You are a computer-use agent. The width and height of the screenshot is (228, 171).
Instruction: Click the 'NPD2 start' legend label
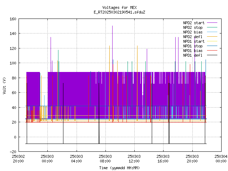[194, 23]
